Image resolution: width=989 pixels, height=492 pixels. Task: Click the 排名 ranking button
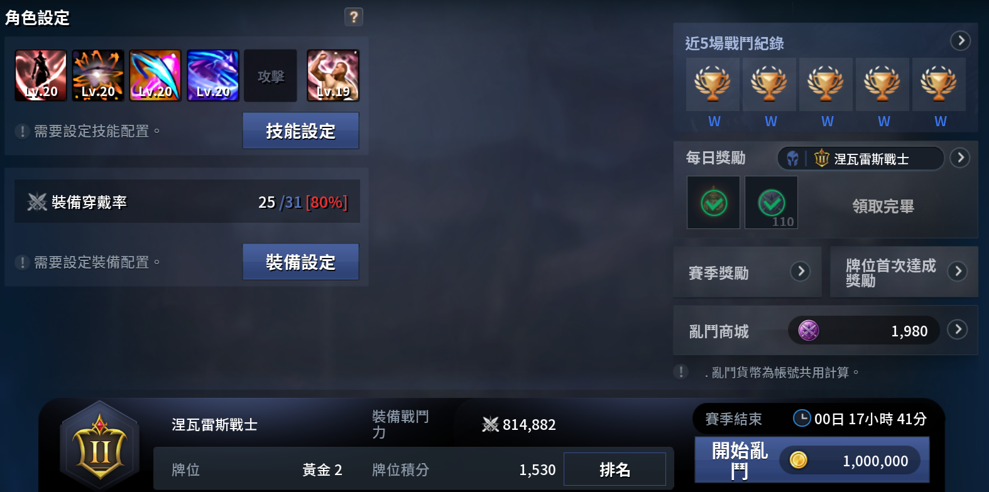pos(615,469)
